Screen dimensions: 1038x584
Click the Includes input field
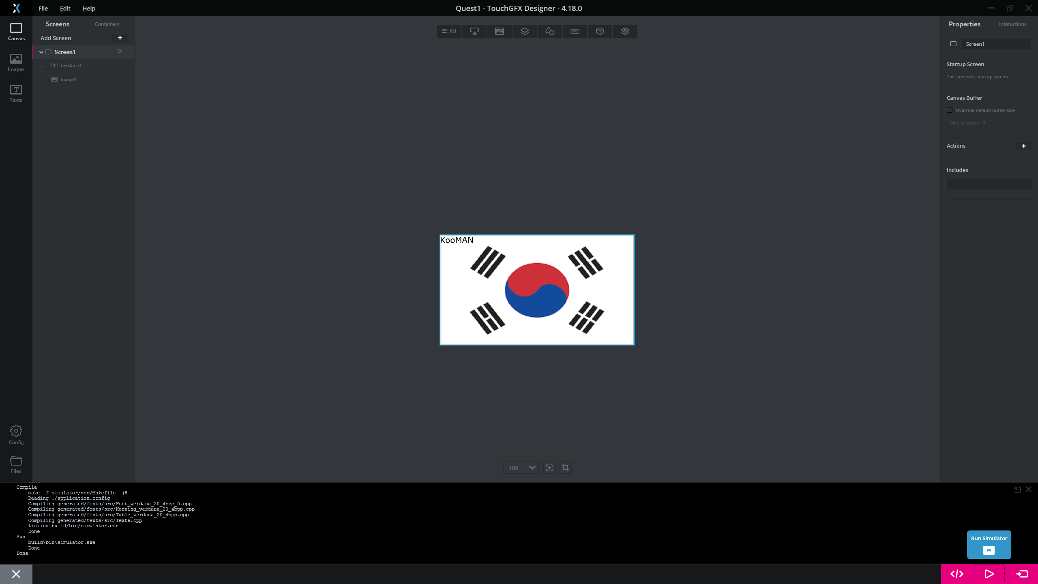click(989, 184)
